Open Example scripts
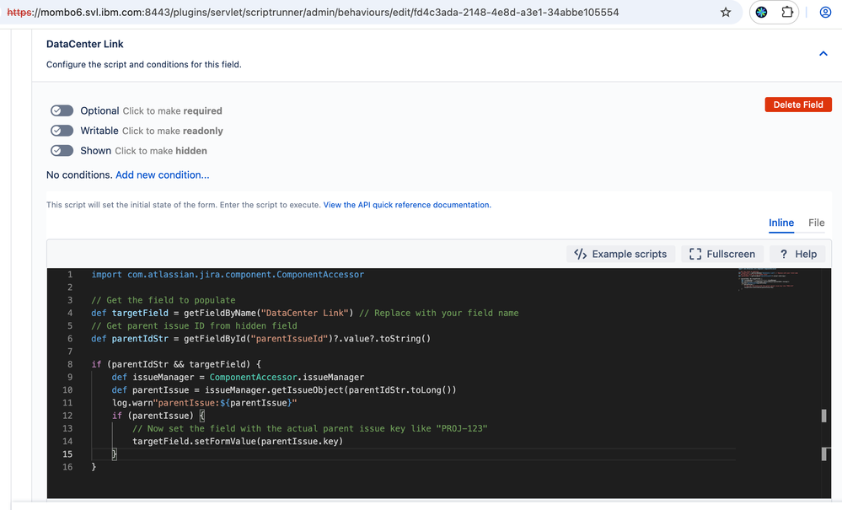Screen dimensions: 842x510 [x=620, y=254]
